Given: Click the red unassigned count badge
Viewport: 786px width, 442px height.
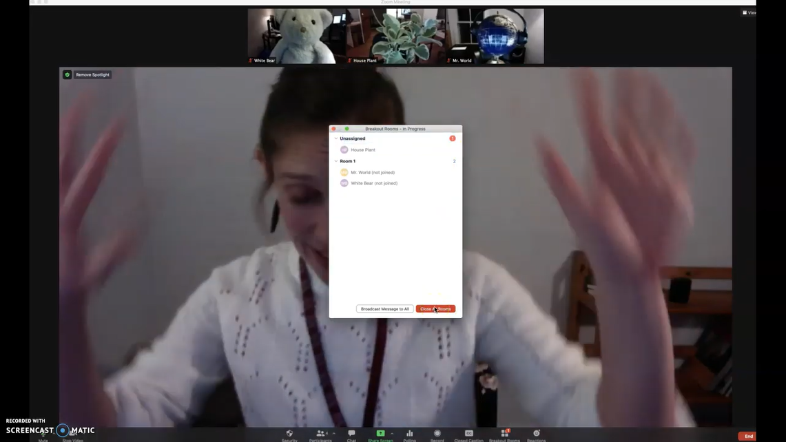Looking at the screenshot, I should click(453, 138).
